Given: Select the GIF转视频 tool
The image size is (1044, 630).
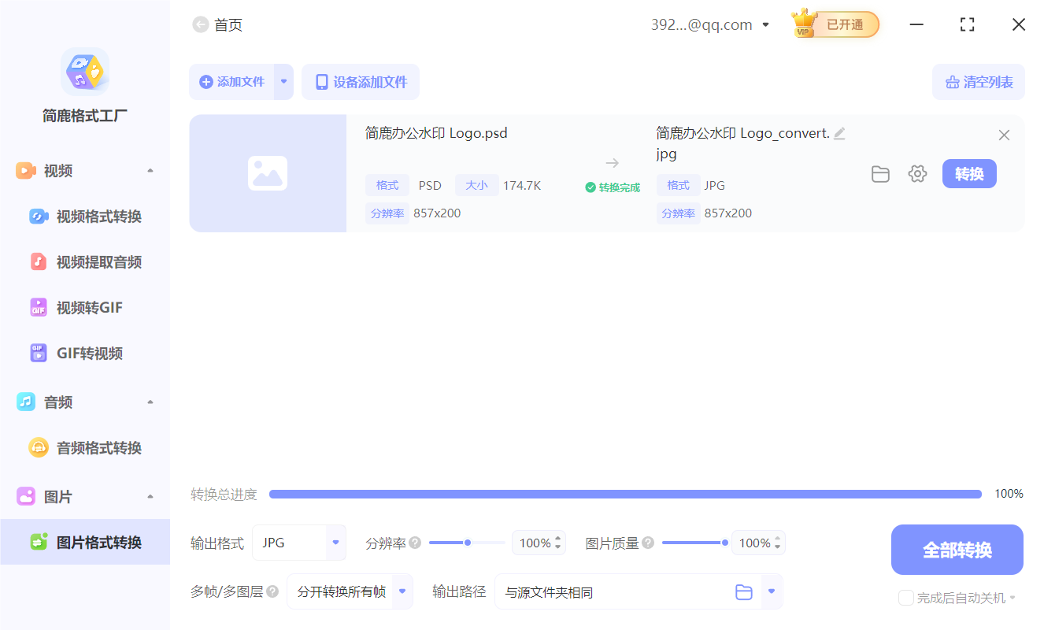Looking at the screenshot, I should pyautogui.click(x=84, y=353).
